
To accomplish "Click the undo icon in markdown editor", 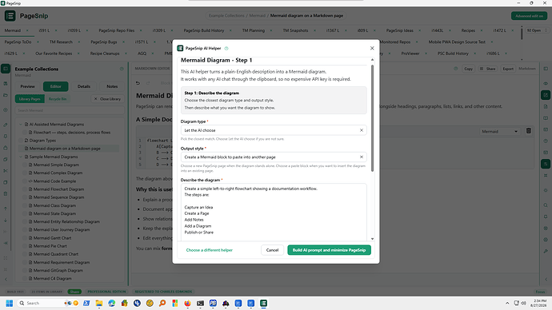I will pyautogui.click(x=138, y=83).
